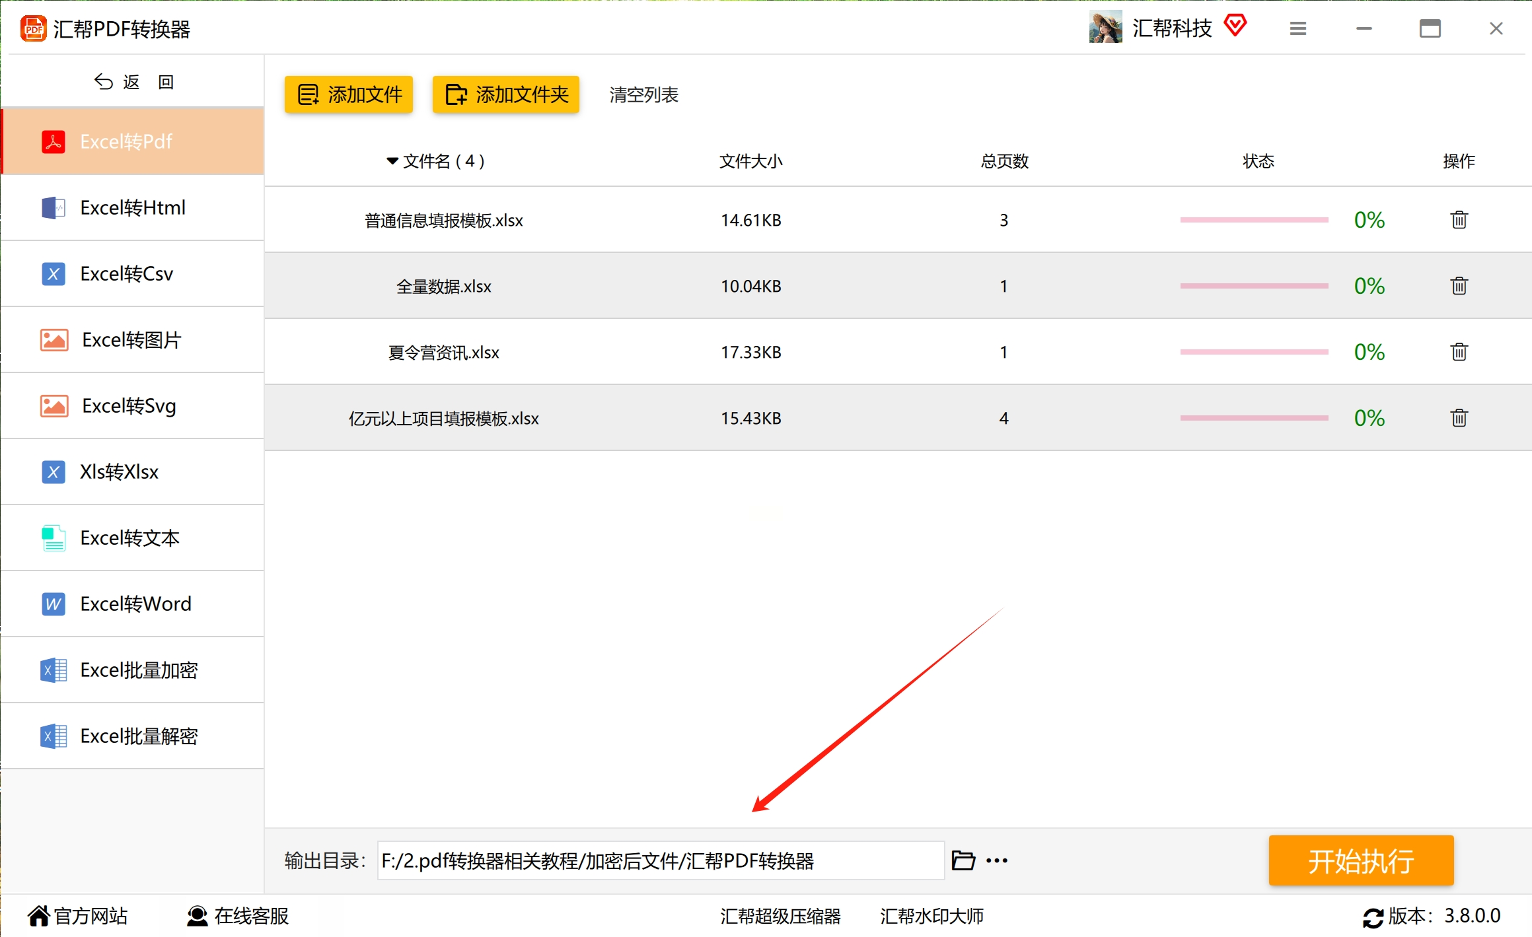This screenshot has width=1532, height=937.
Task: Click the 14.61KB file size cell
Action: 751,220
